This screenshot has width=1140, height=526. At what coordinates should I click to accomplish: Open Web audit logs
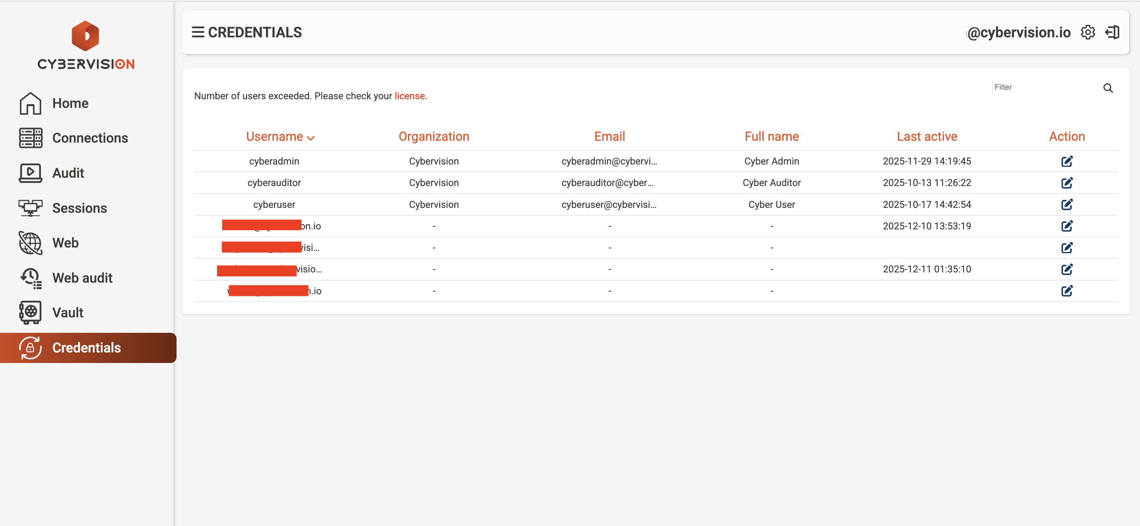click(82, 278)
